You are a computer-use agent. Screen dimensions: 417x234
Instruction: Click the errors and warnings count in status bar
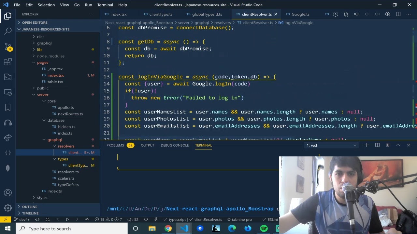click(108, 219)
